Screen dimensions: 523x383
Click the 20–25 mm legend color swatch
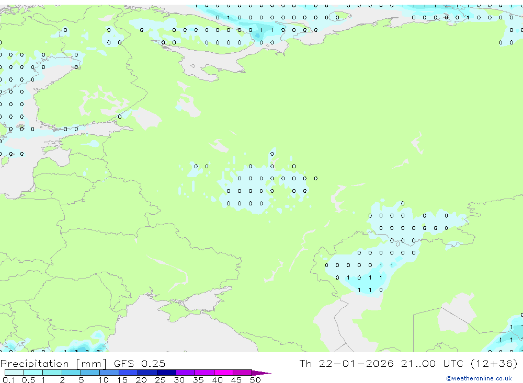pos(147,373)
